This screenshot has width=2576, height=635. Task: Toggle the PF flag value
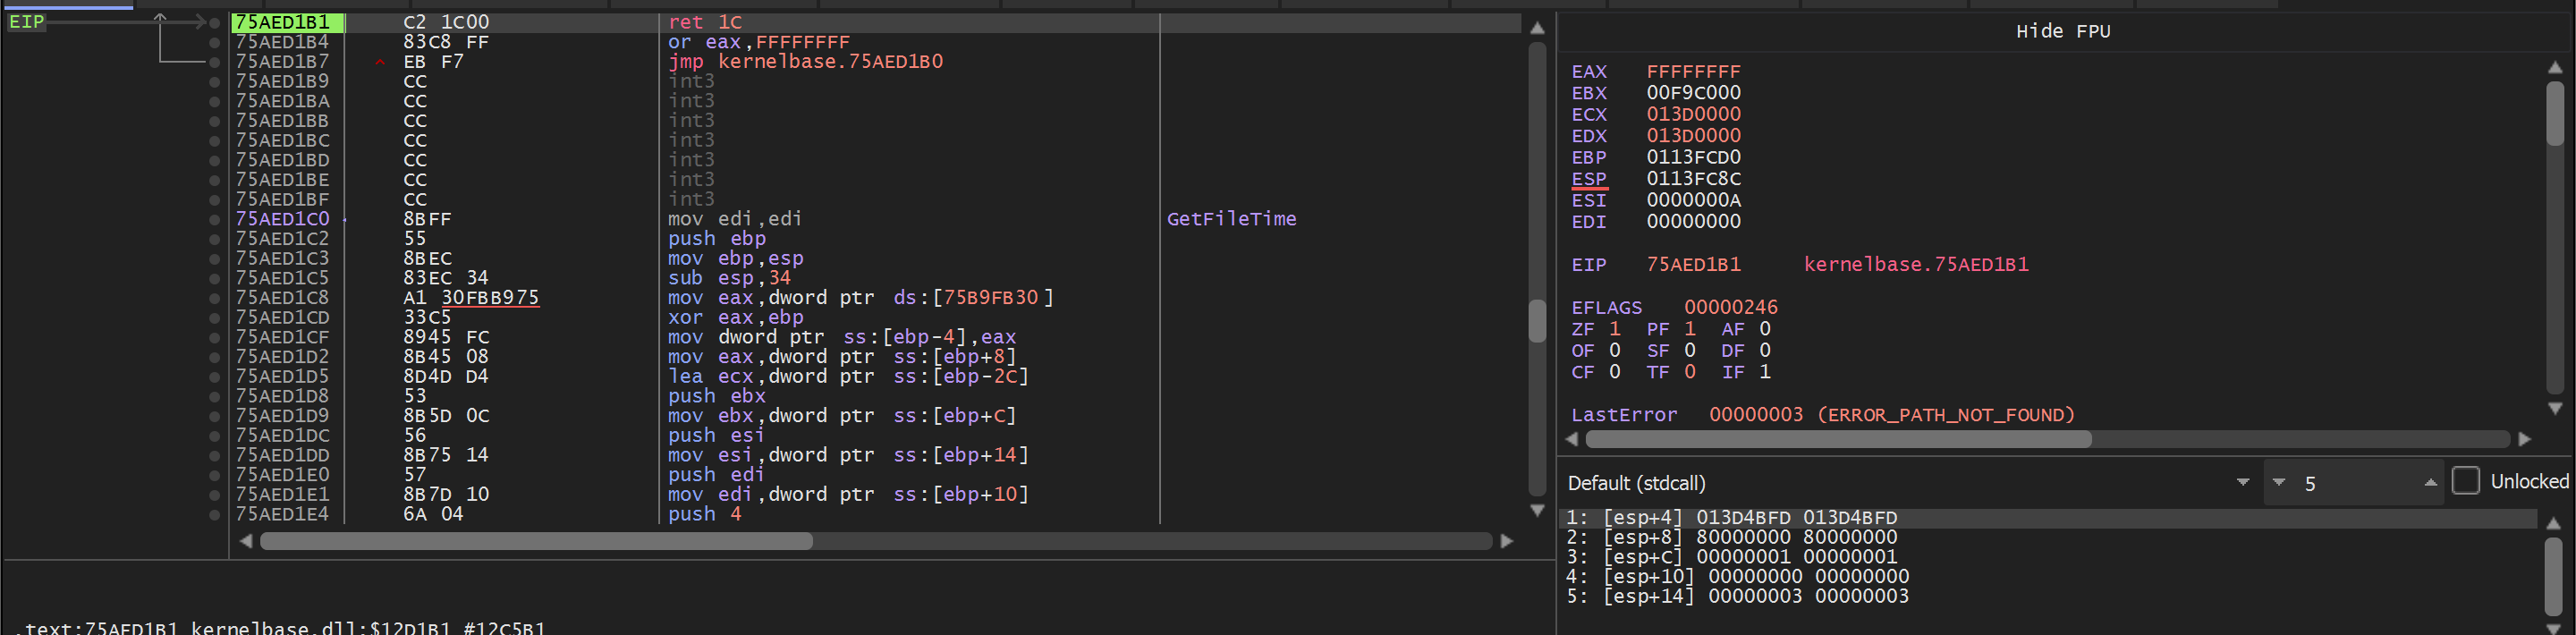[1689, 329]
